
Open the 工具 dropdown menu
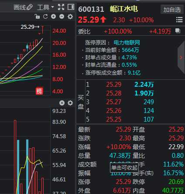(x=45, y=7)
